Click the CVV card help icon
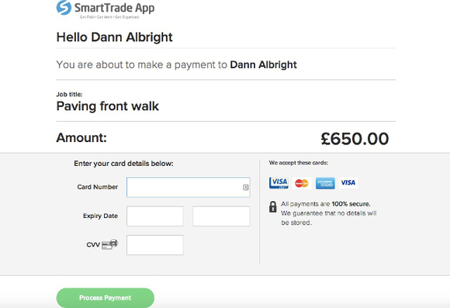 [110, 244]
